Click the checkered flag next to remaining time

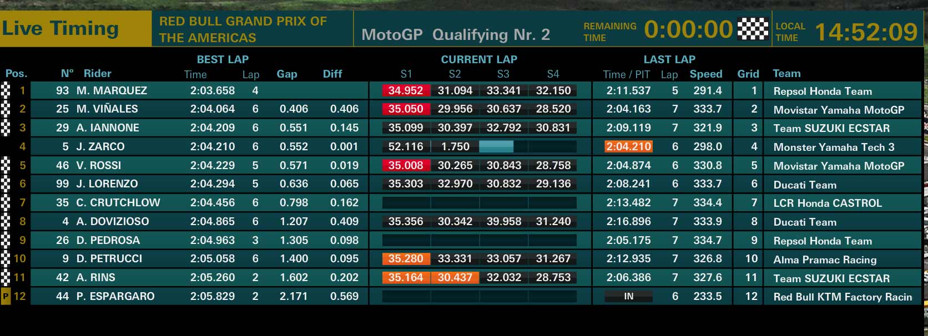tap(753, 29)
